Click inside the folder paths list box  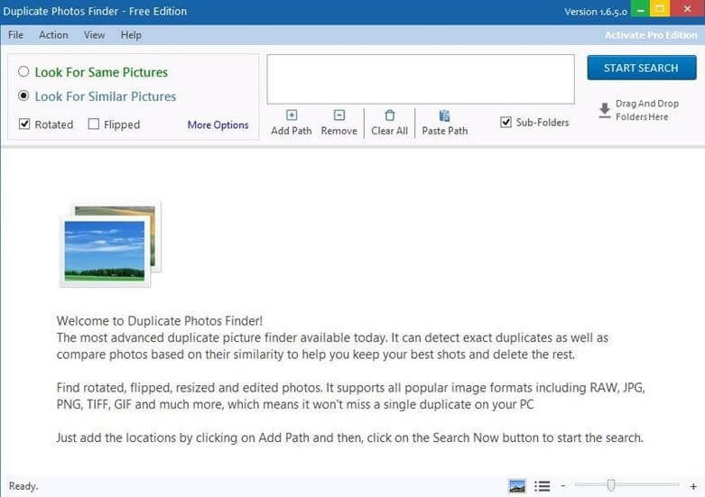pyautogui.click(x=420, y=79)
